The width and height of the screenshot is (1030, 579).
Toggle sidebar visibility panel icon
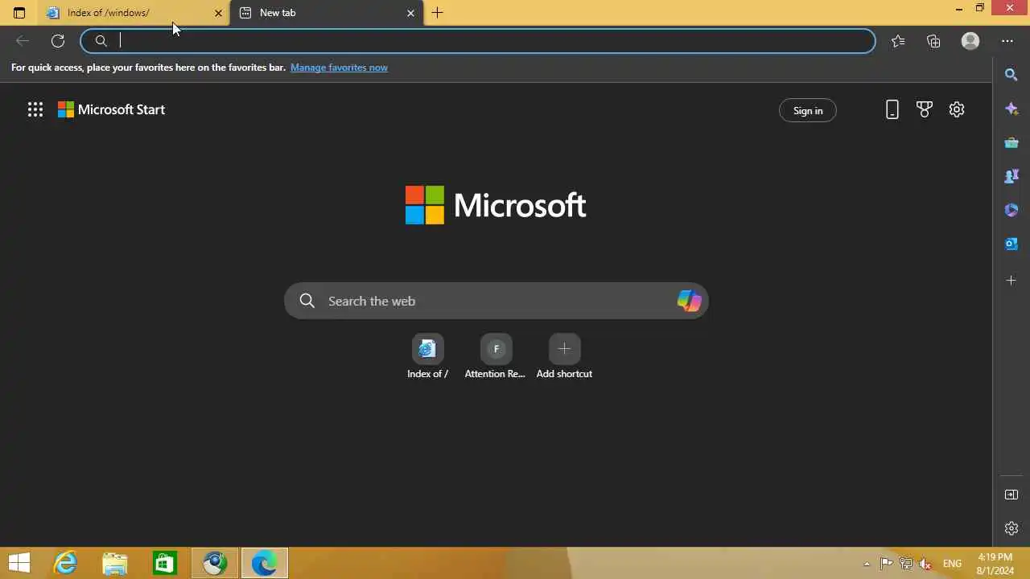point(1011,495)
